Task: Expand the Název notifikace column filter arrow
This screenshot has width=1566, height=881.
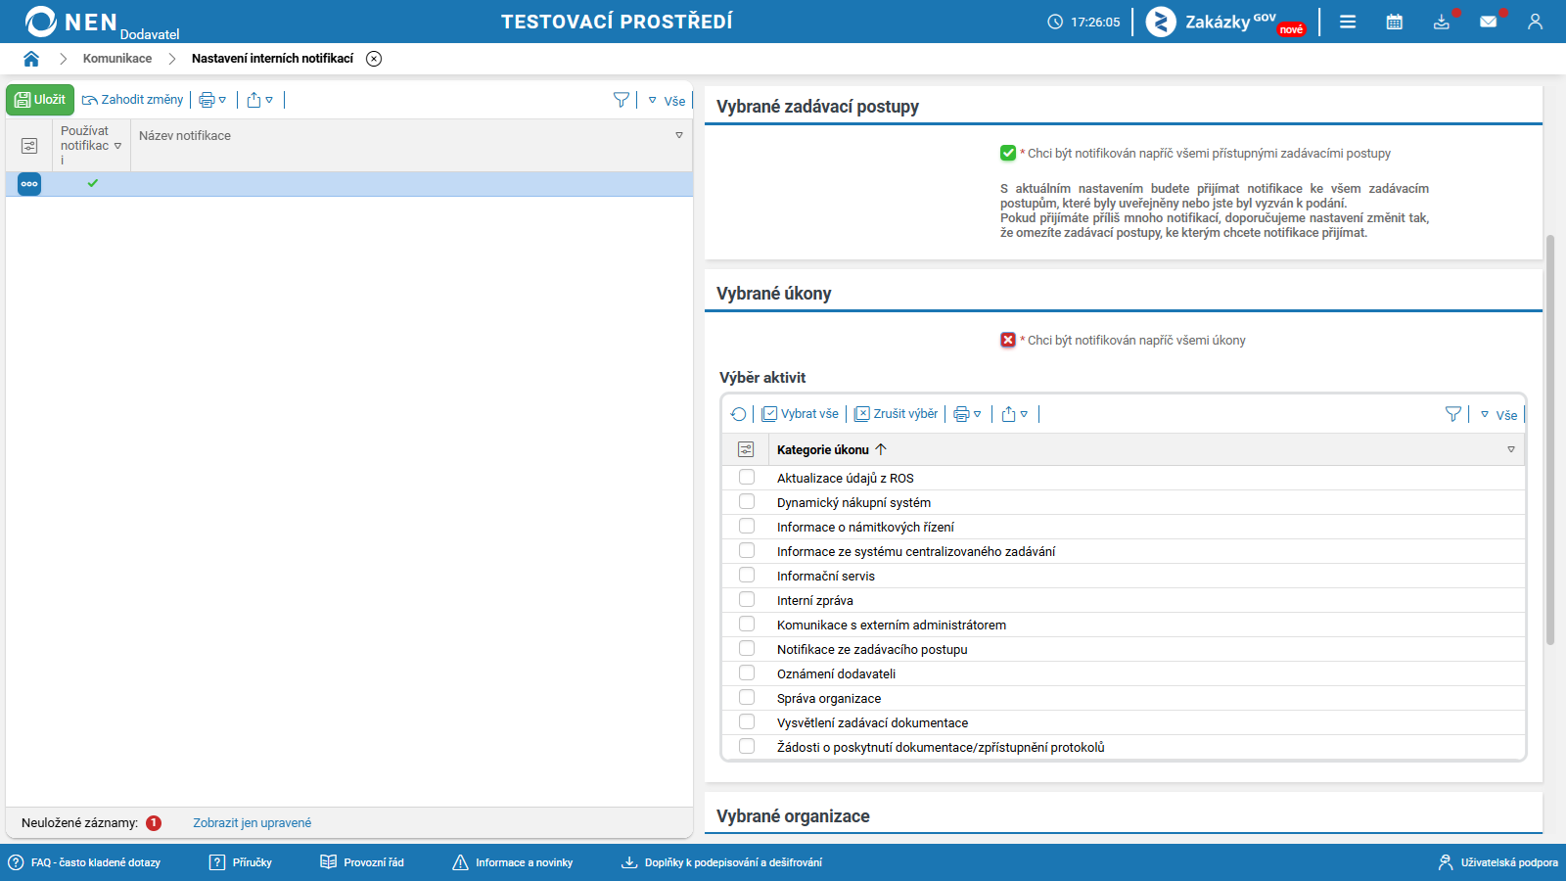Action: click(679, 135)
